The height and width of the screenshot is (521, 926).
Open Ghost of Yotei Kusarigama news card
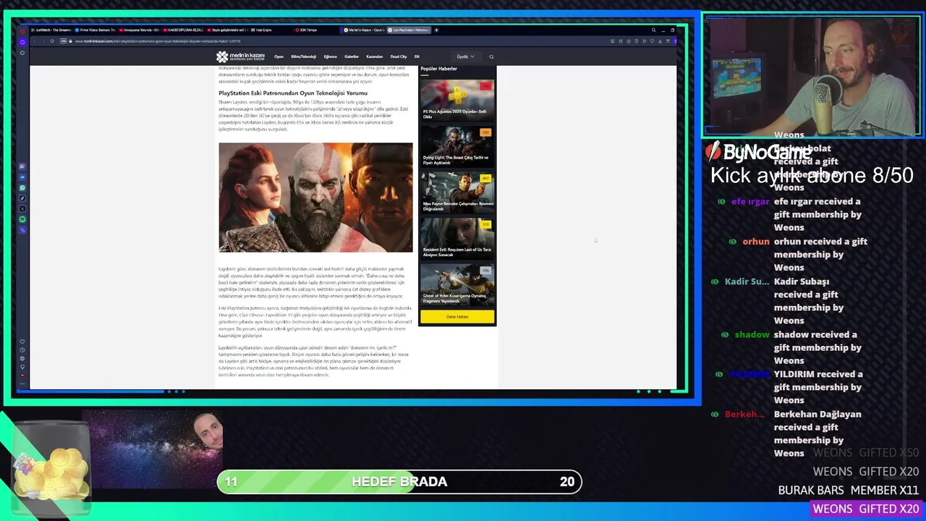click(457, 284)
